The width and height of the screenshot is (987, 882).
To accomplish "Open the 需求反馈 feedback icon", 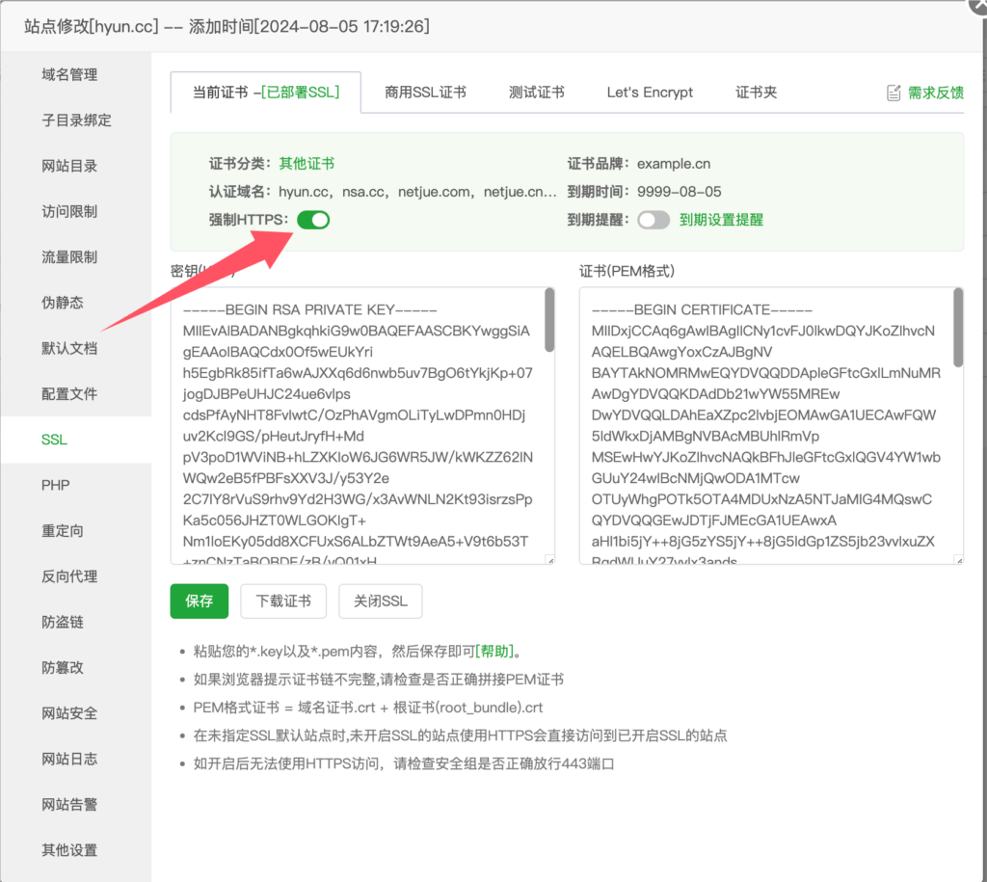I will point(894,94).
